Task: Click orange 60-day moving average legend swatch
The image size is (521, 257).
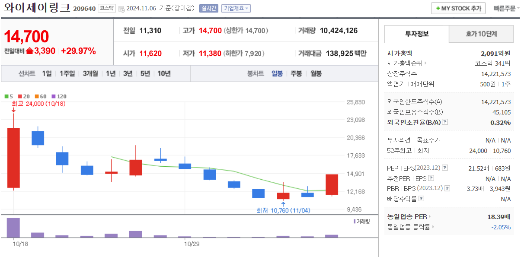Action: [x=36, y=96]
